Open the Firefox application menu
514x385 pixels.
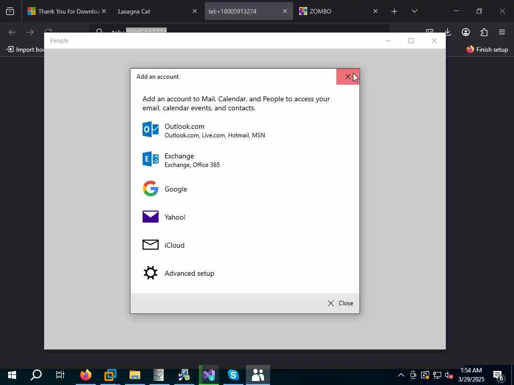tap(502, 32)
